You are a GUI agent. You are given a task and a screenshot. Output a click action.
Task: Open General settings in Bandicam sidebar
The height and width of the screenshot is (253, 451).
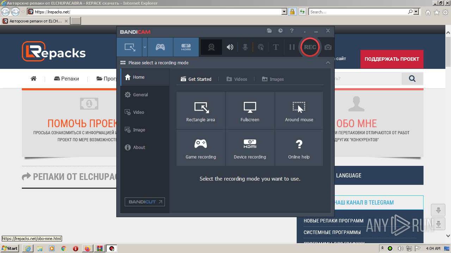click(x=145, y=95)
